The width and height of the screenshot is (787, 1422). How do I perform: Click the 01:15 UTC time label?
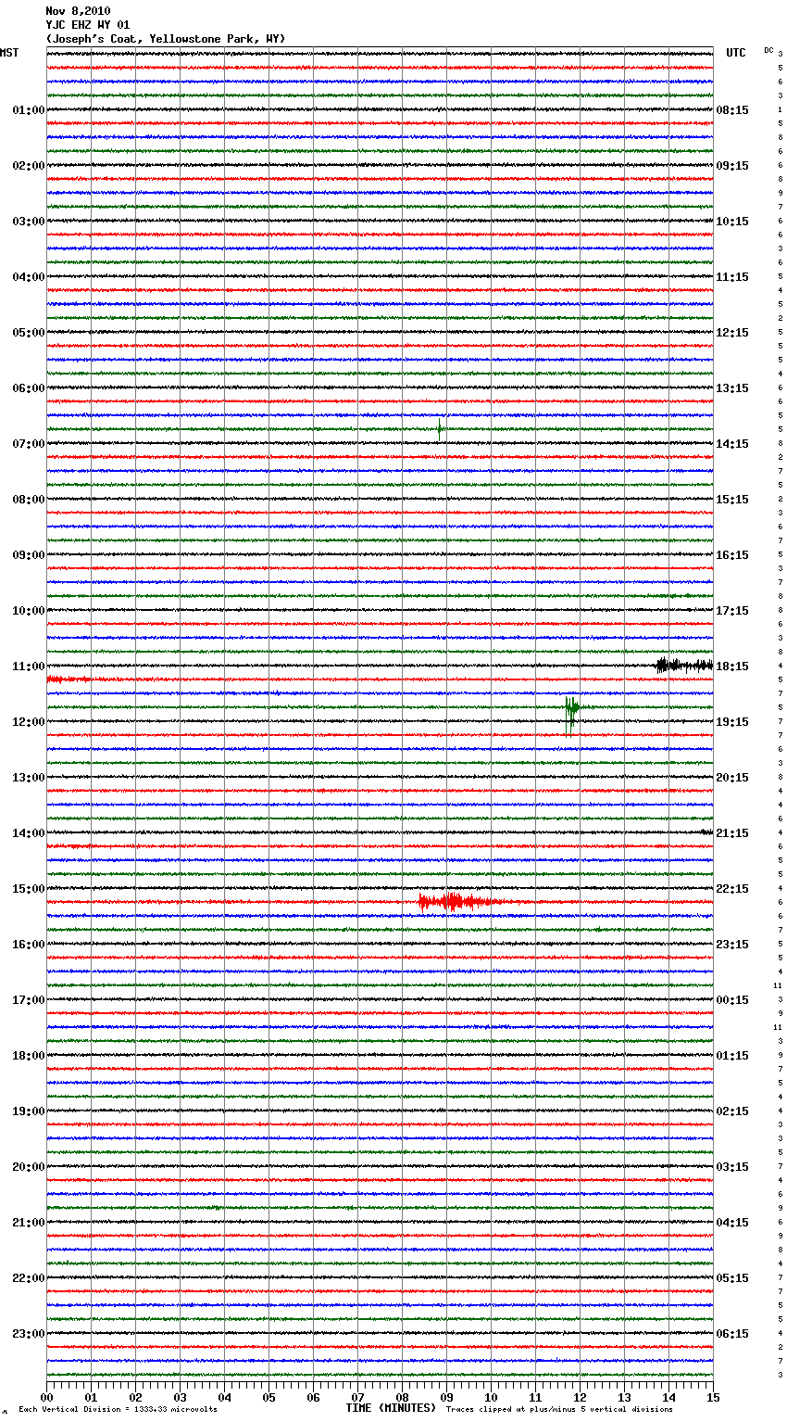pos(732,1056)
